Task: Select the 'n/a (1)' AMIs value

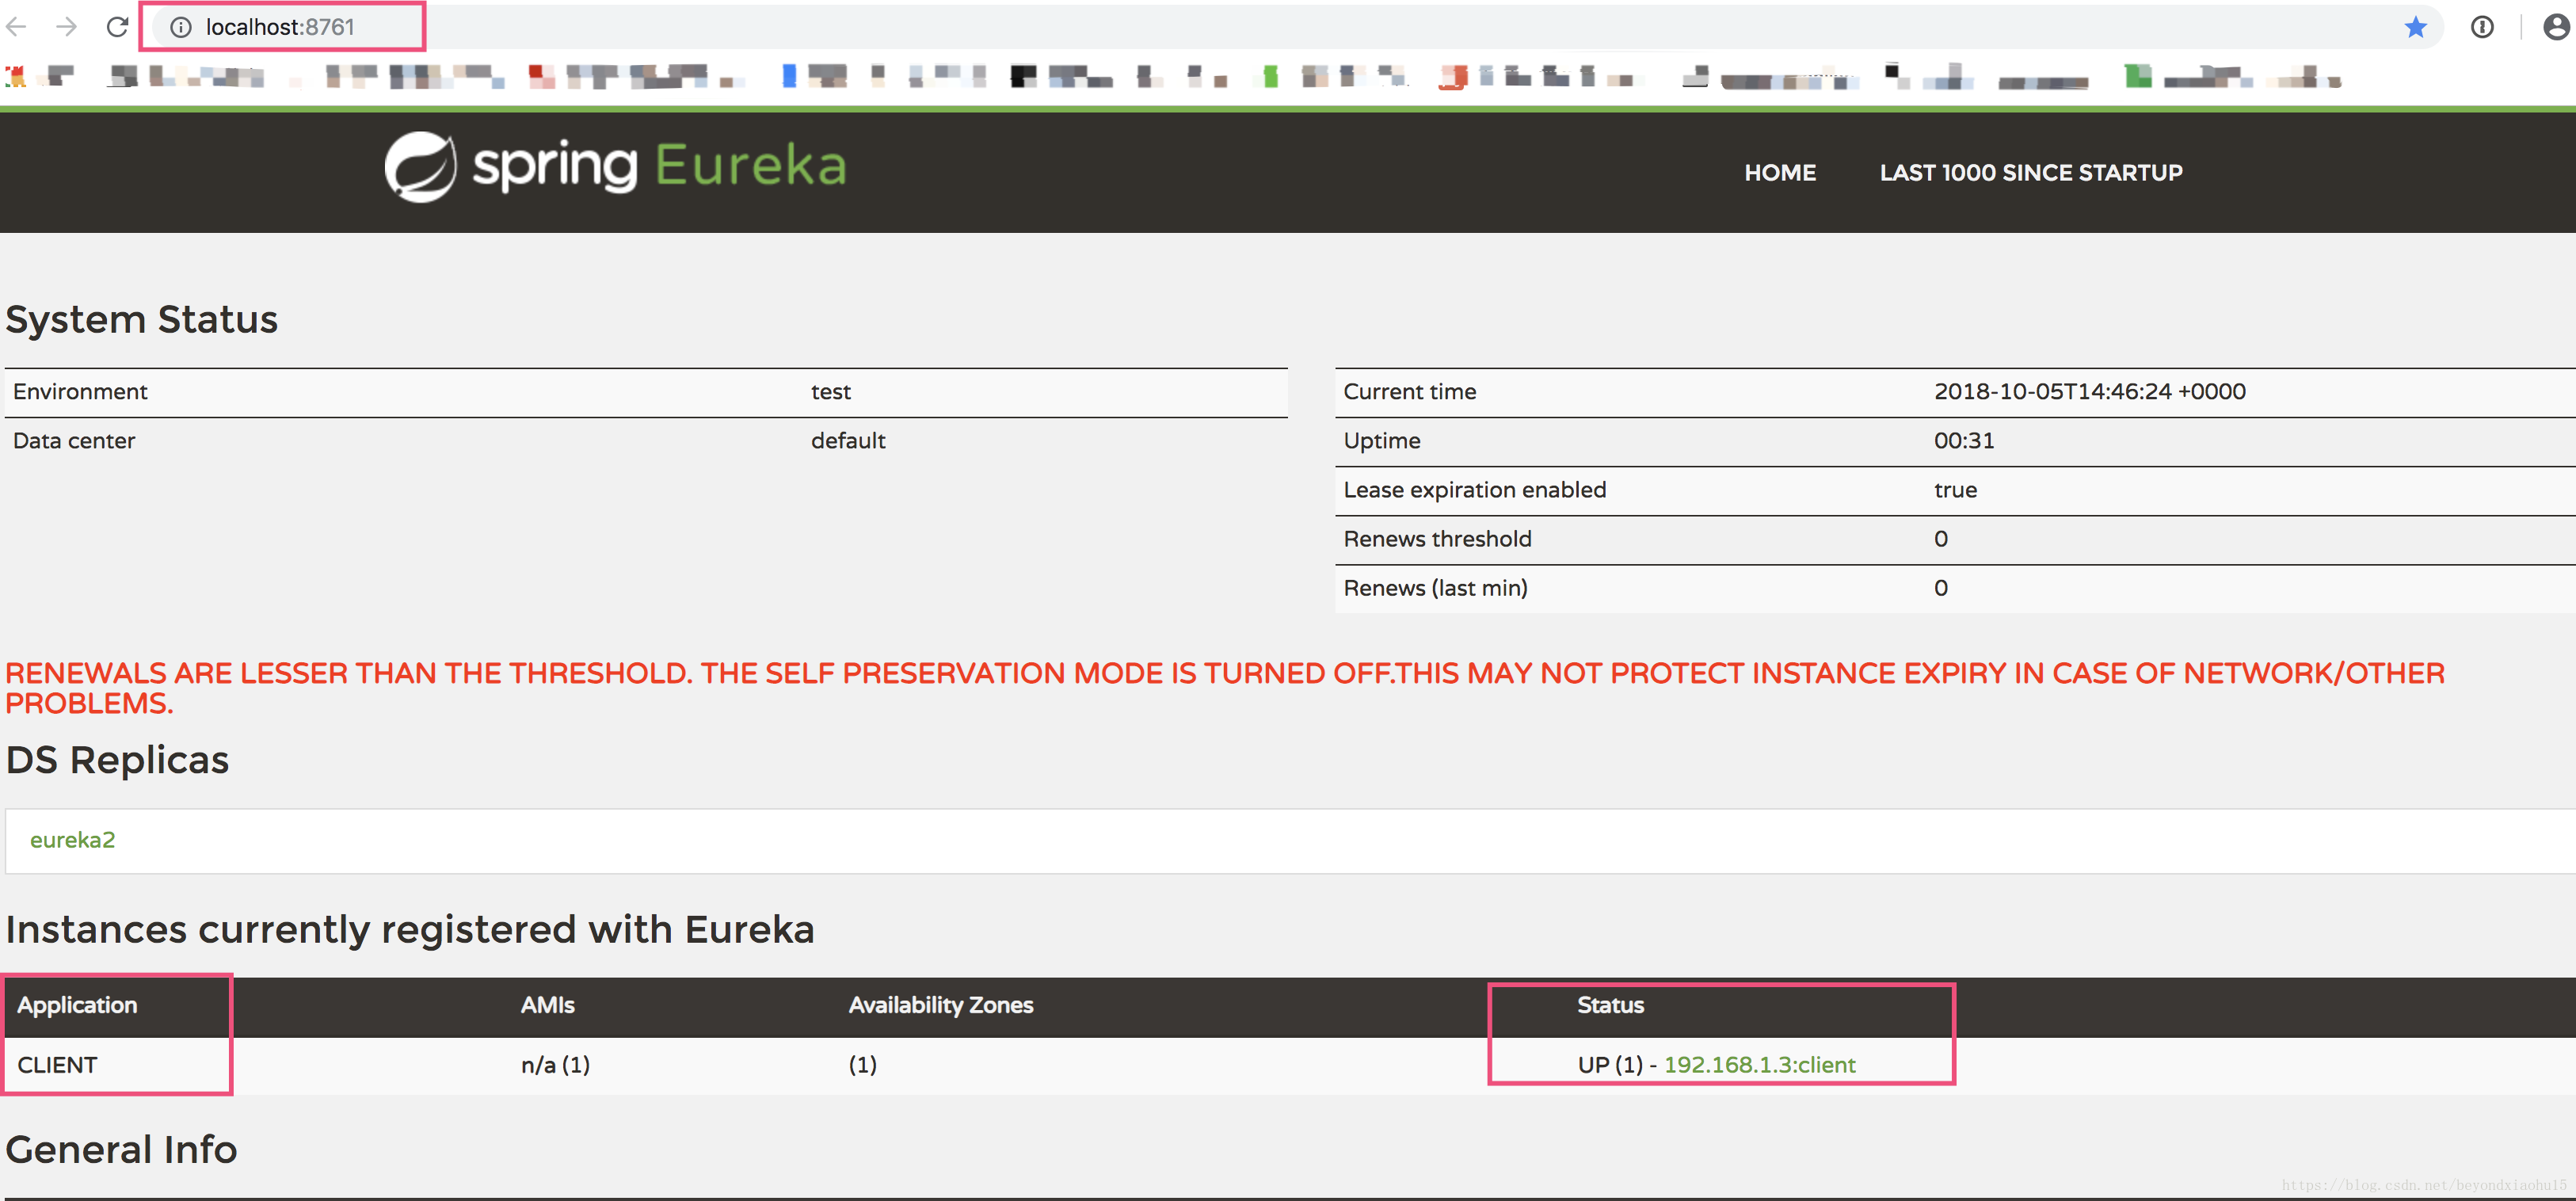Action: pos(555,1065)
